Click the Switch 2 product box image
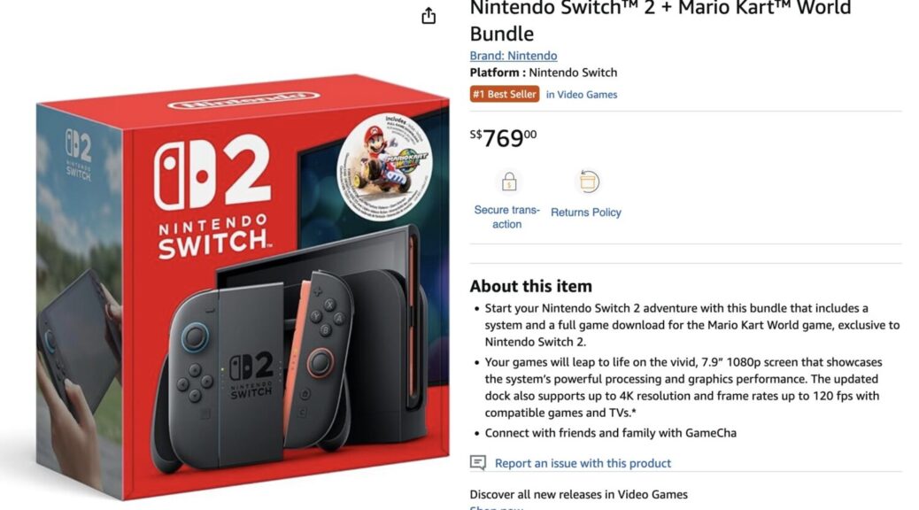The height and width of the screenshot is (510, 919). tap(243, 286)
